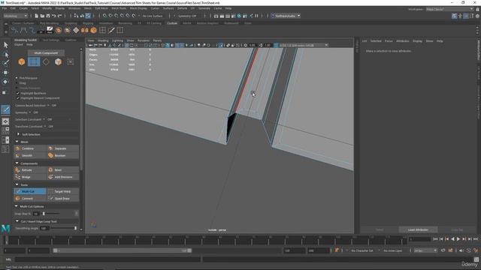This screenshot has width=481, height=270.
Task: Open the Modeling menu set dropdown
Action: click(x=15, y=16)
